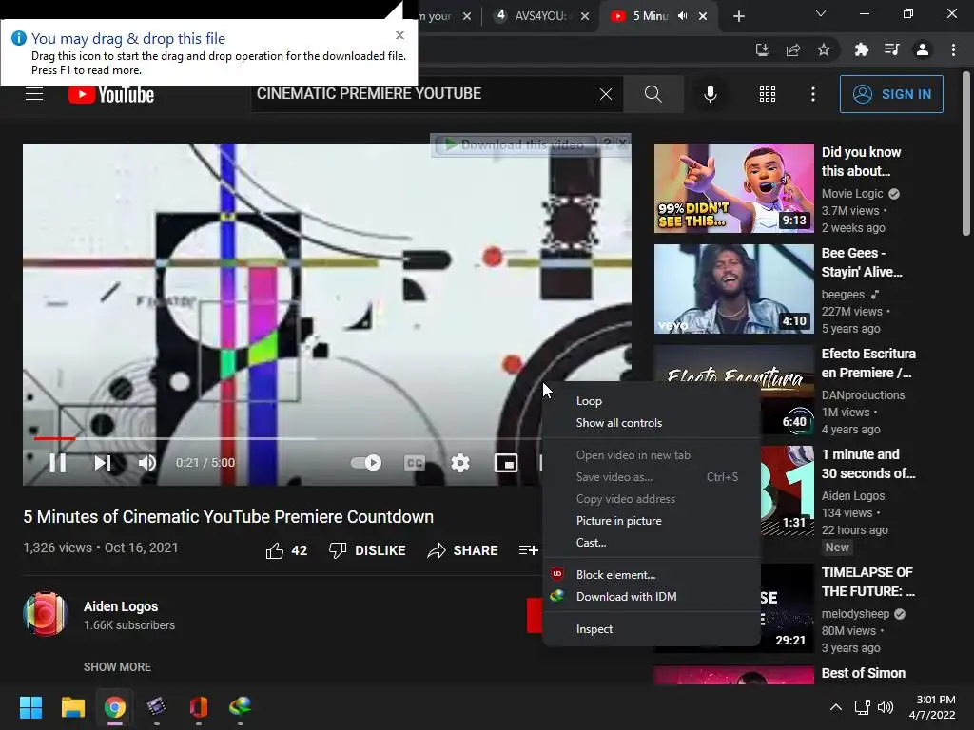Open Chrome tab search dropdown
The image size is (974, 730).
[821, 13]
